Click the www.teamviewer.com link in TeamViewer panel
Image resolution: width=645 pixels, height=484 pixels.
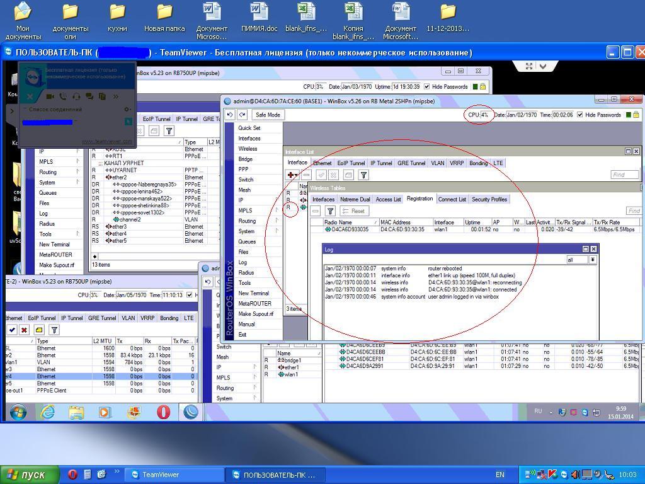point(107,142)
